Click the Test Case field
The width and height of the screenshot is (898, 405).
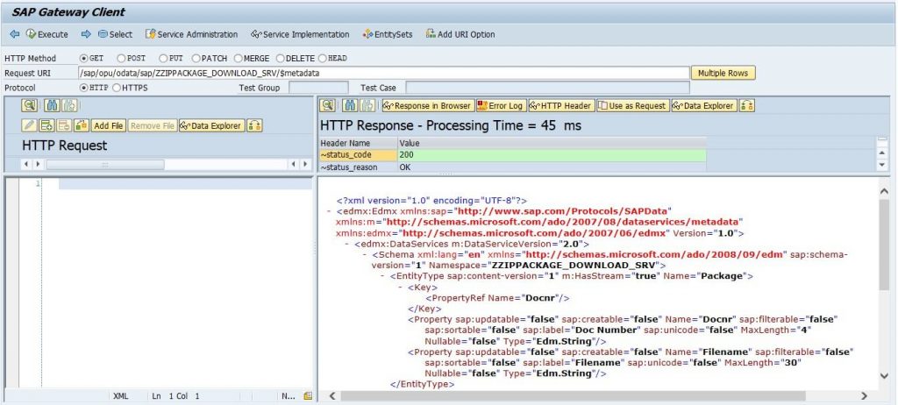(547, 88)
